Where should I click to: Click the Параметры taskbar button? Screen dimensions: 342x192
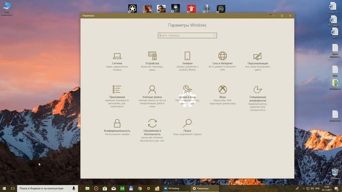(204, 188)
